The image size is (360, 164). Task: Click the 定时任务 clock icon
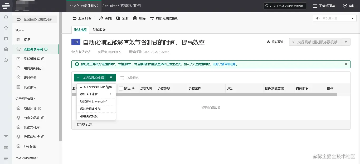18,78
